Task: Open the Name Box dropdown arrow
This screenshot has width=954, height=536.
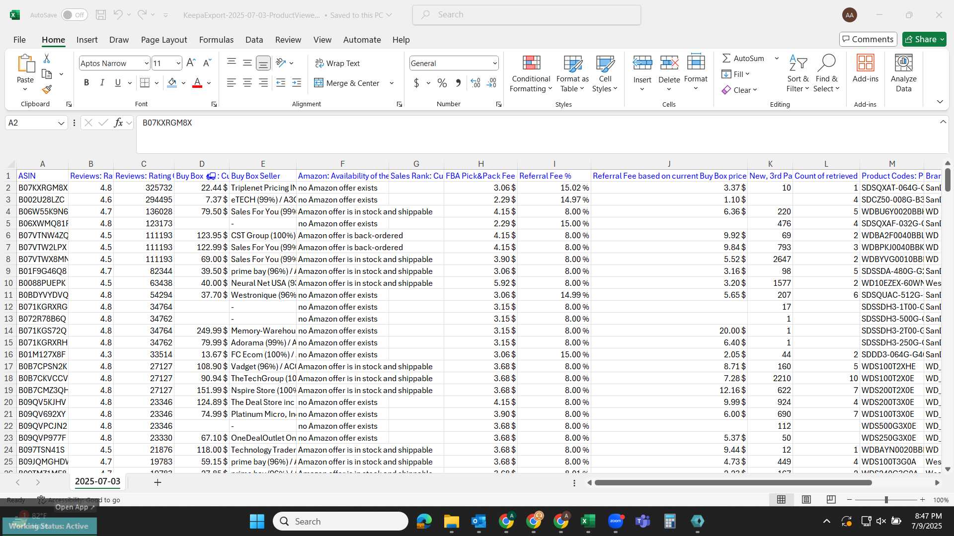Action: pyautogui.click(x=61, y=123)
